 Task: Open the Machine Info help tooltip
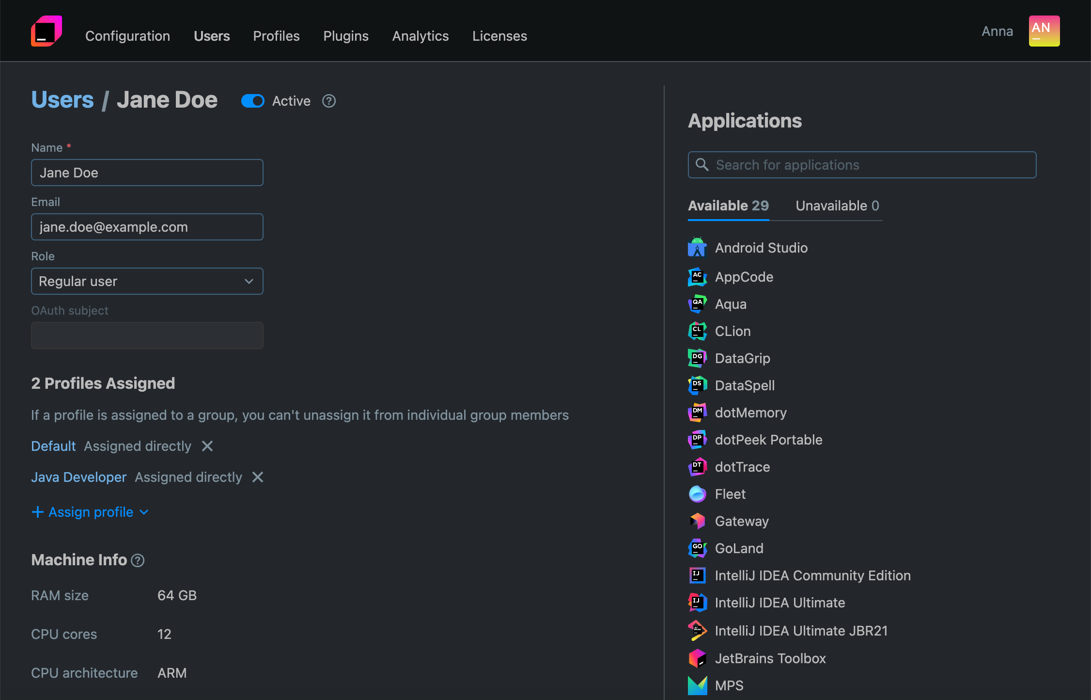[x=138, y=560]
